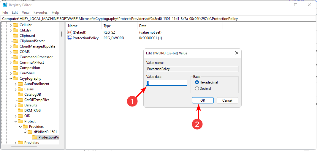Click the CoreShell folder icon
Viewport: 317px width, 151px height.
pyautogui.click(x=16, y=73)
